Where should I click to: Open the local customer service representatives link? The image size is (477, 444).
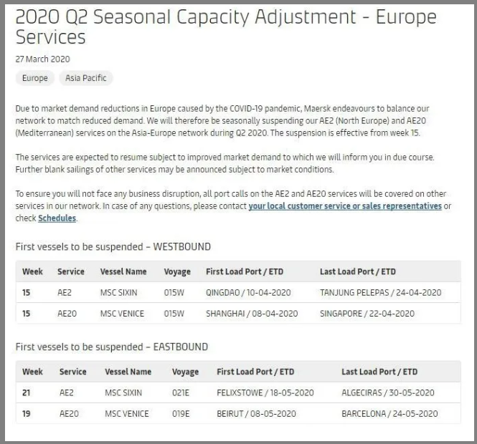(x=345, y=206)
